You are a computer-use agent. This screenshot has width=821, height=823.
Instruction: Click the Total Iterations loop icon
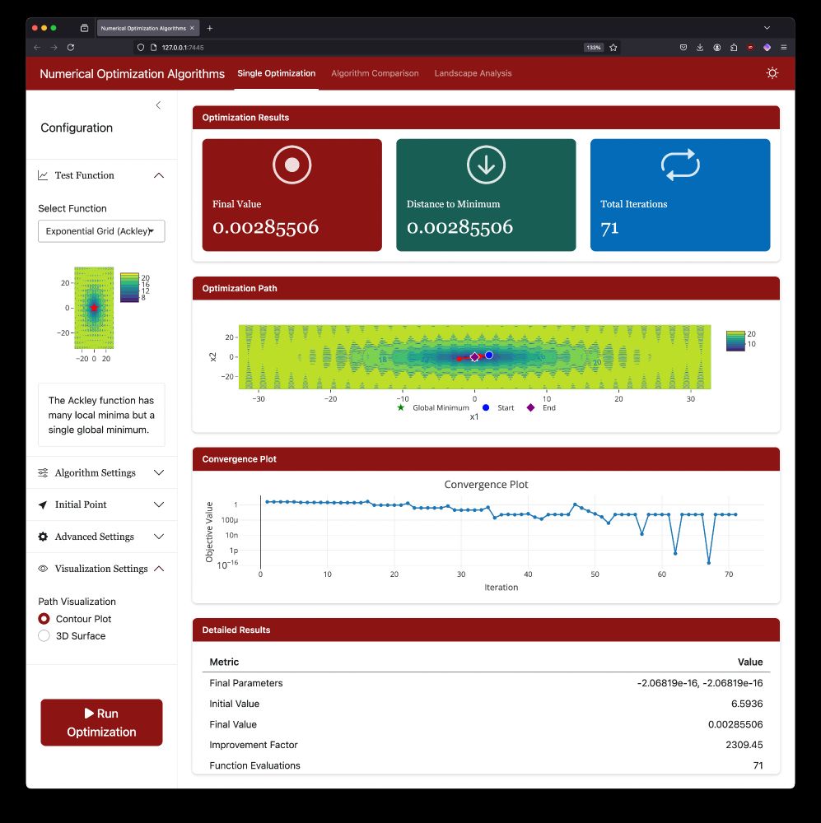(x=680, y=165)
